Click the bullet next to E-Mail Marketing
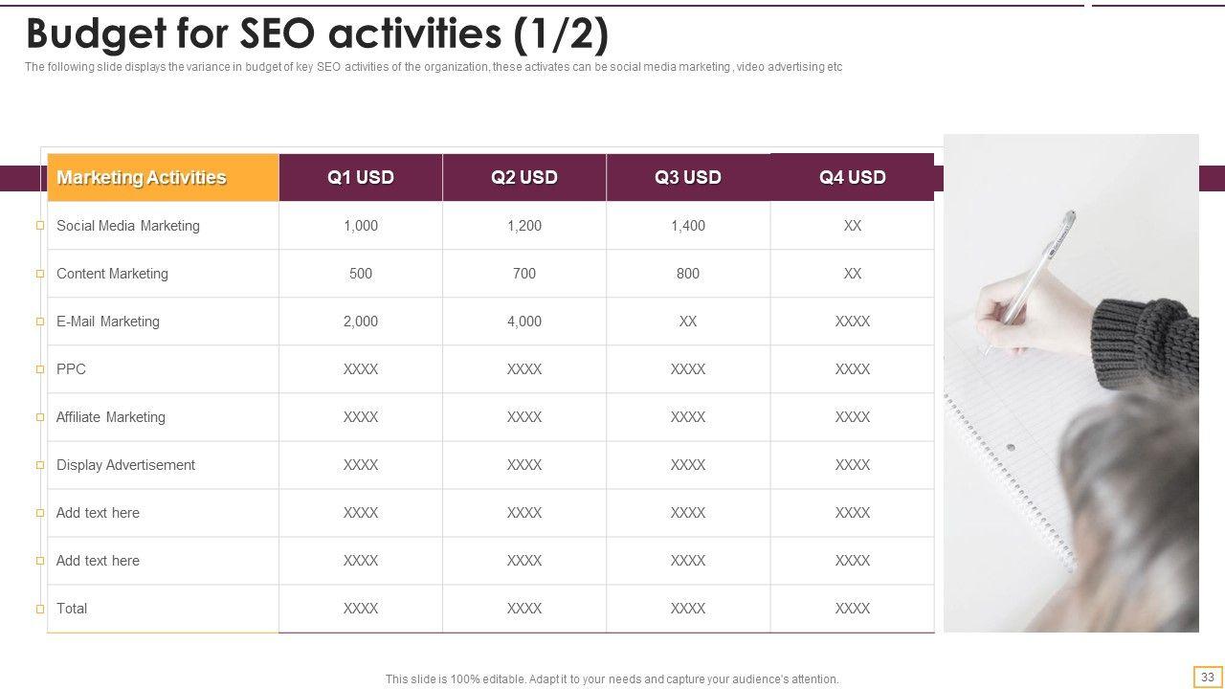 point(40,322)
